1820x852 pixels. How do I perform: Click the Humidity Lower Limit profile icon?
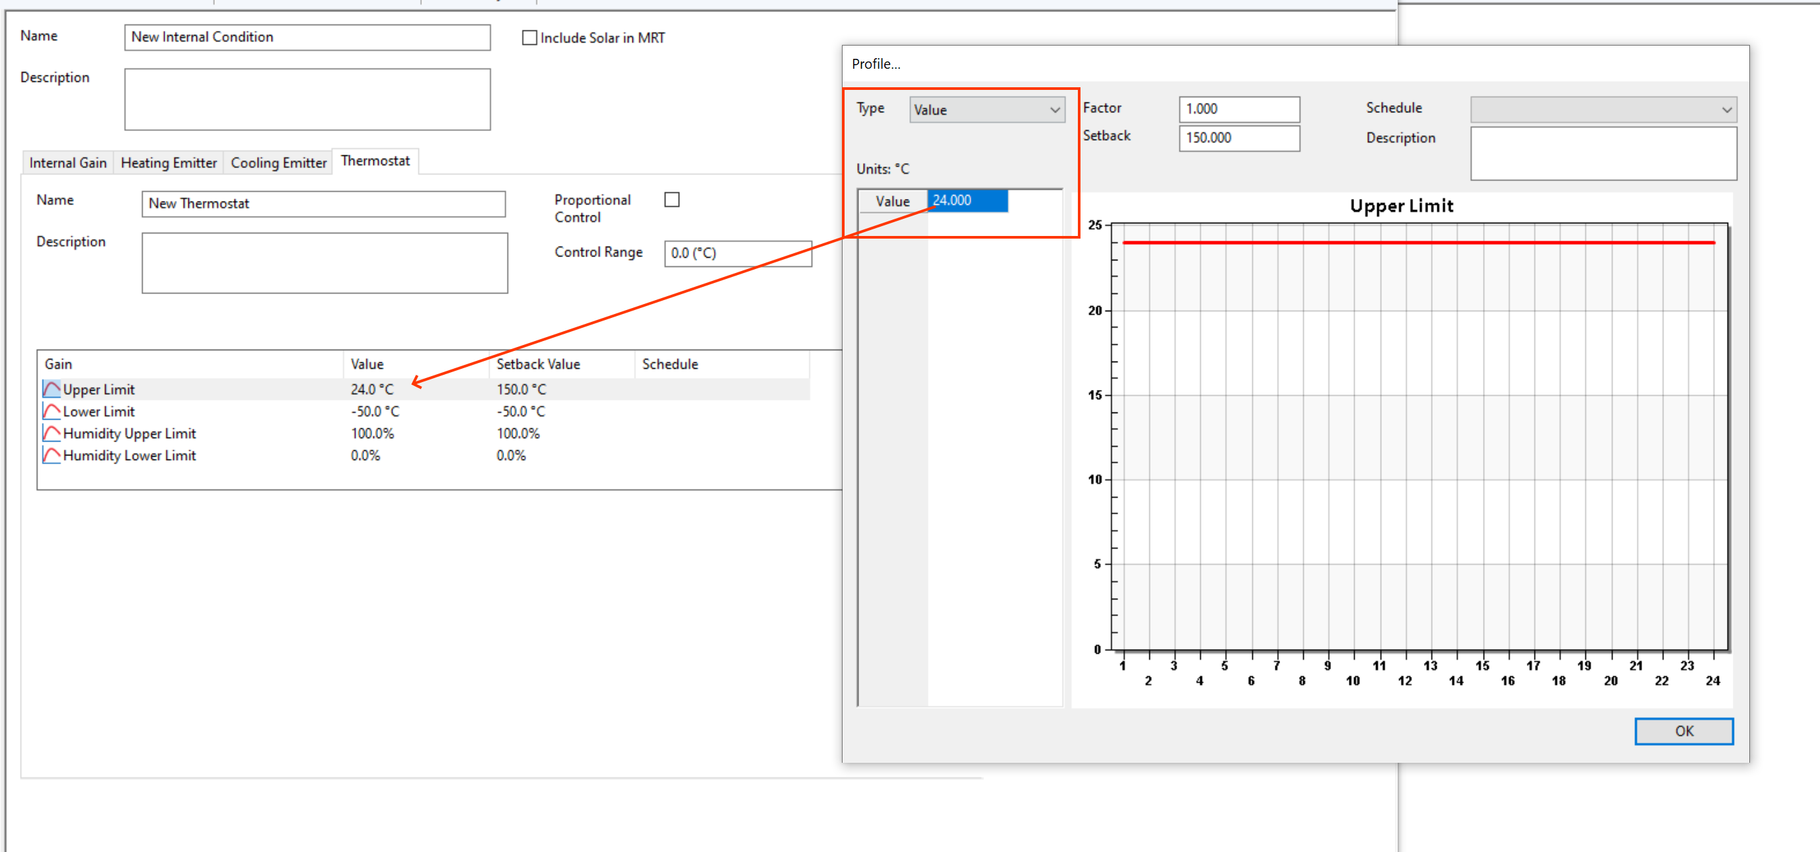click(x=52, y=454)
